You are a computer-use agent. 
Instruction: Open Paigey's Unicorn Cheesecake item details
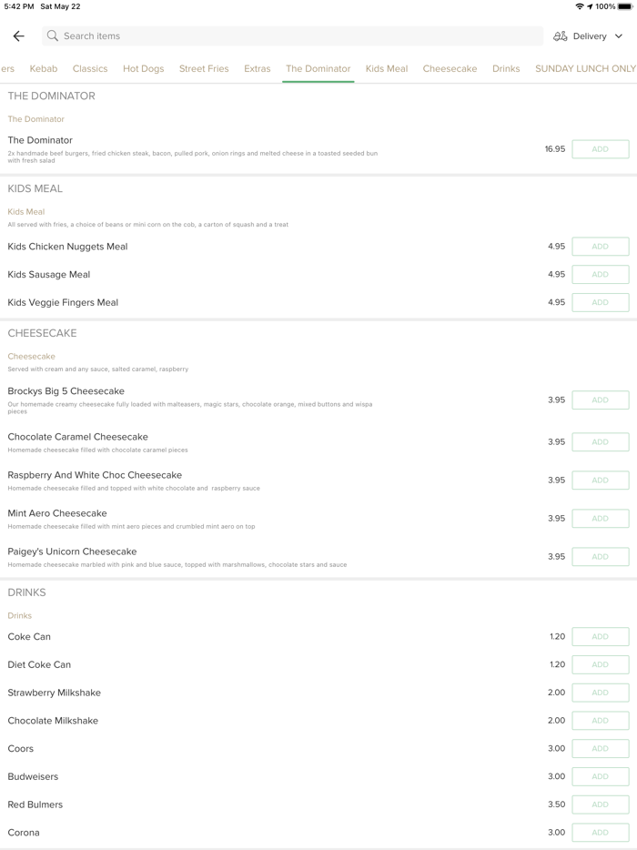coord(72,551)
